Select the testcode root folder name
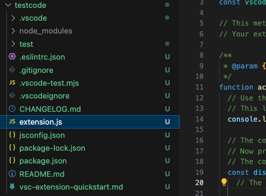Viewport: 266px width, 196px height. point(30,5)
